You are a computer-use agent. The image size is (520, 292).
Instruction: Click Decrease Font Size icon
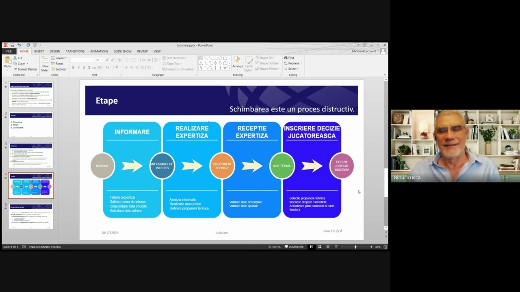[113, 60]
